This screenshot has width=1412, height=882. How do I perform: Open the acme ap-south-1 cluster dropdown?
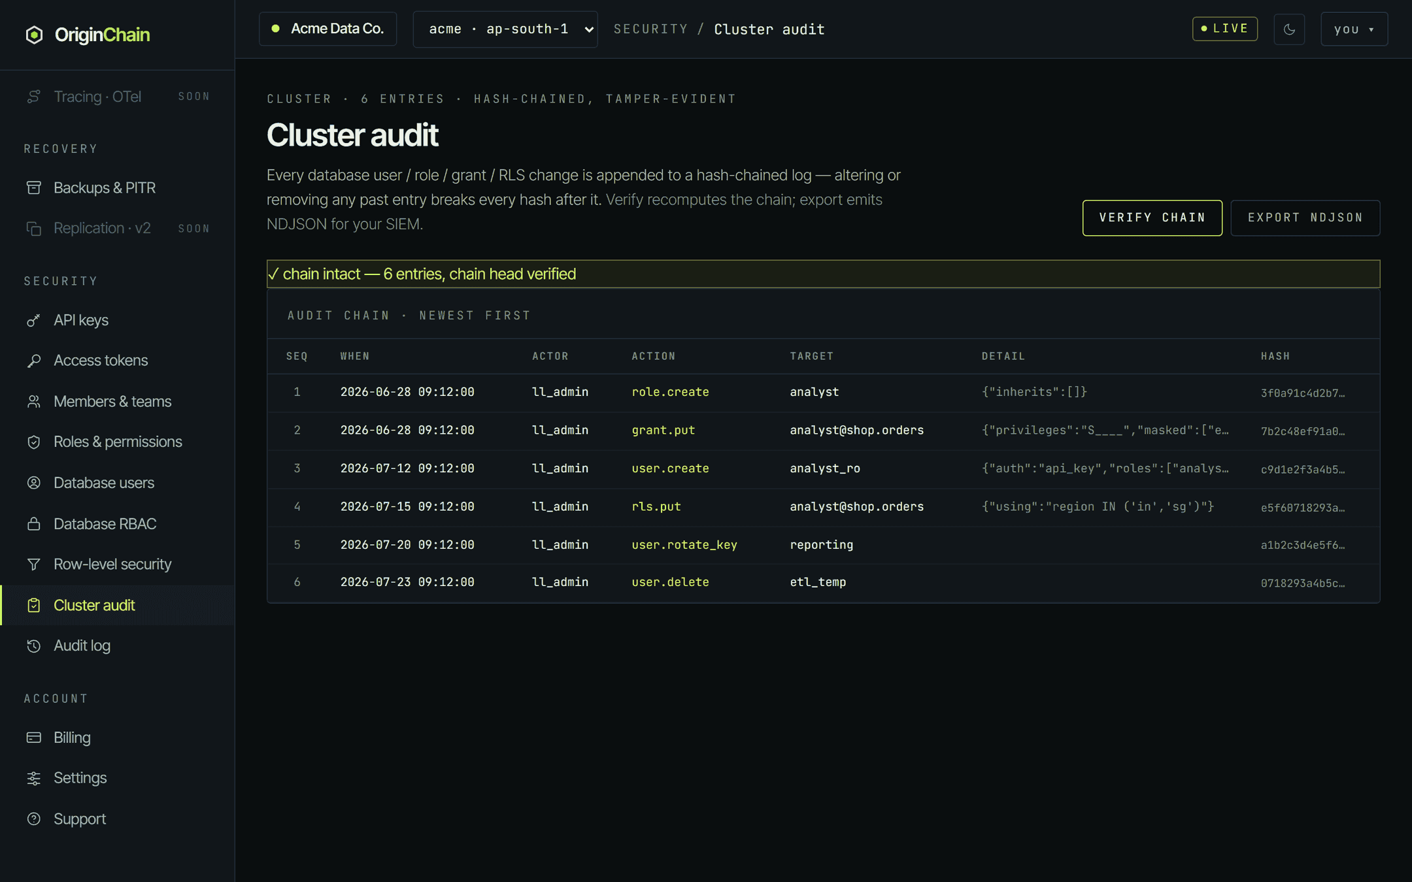505,29
